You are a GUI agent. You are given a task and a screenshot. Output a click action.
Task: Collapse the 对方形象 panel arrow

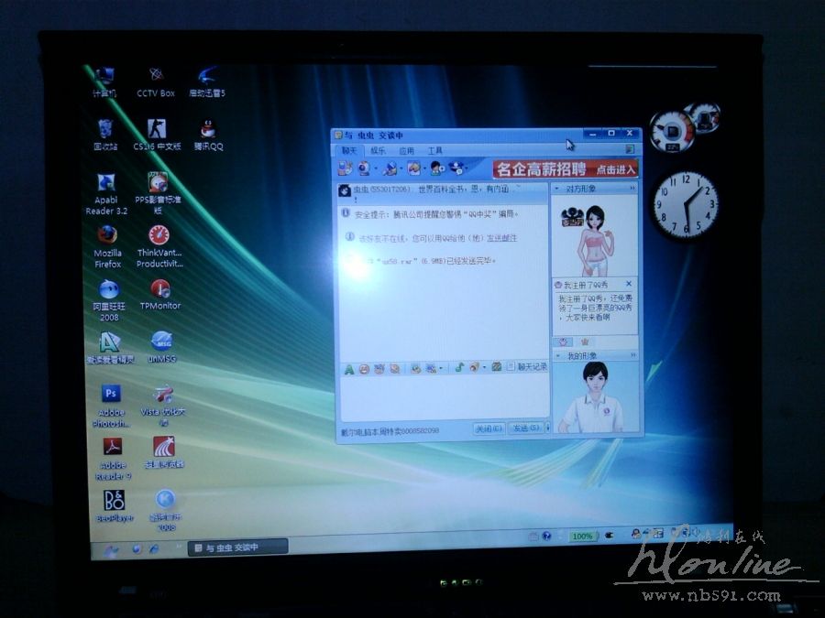pos(557,188)
